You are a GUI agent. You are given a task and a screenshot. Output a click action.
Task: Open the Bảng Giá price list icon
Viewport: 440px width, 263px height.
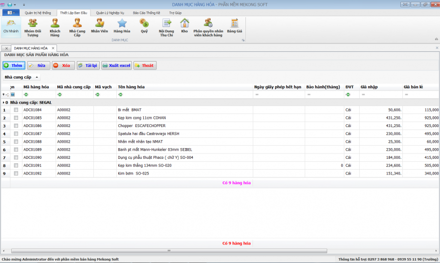tap(235, 26)
